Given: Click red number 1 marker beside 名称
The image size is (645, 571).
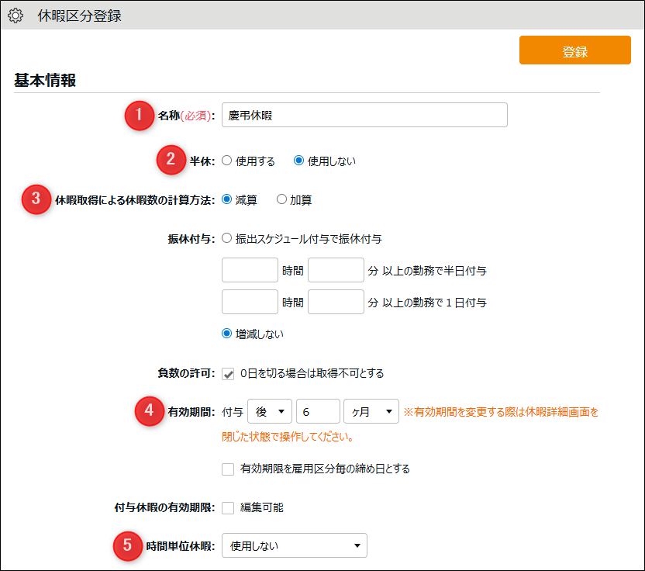Looking at the screenshot, I should pyautogui.click(x=139, y=116).
